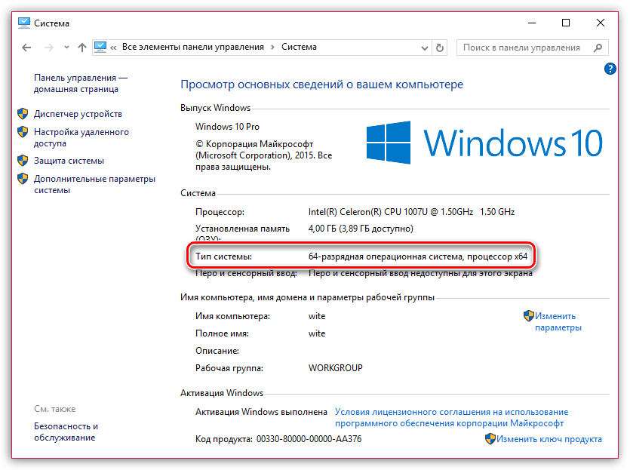Expand the double-chevron at the breadcrumb start
This screenshot has height=470, width=630.
point(113,48)
